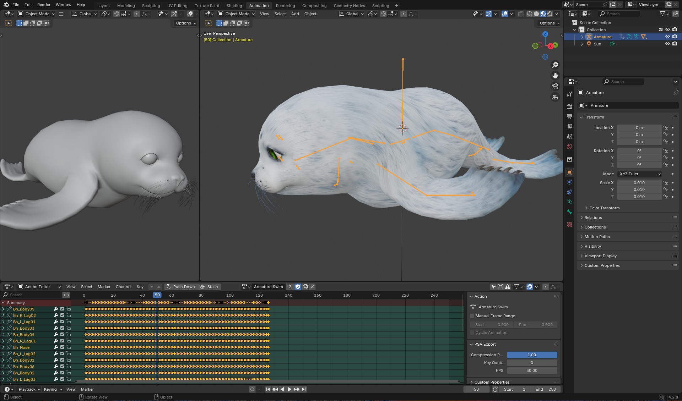
Task: Open the Outliner filter icon
Action: (663, 13)
